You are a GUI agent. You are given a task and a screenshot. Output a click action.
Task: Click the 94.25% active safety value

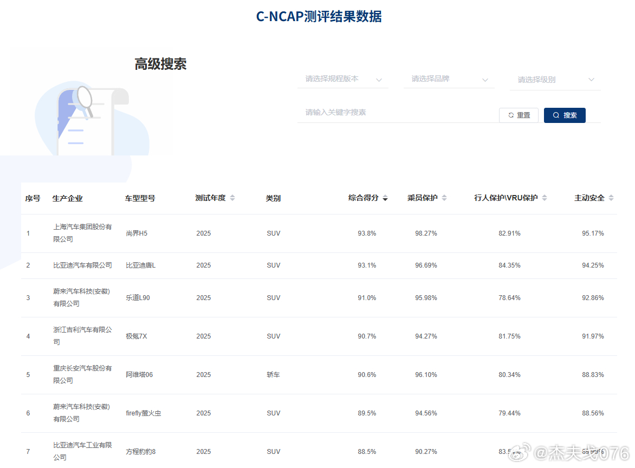[593, 265]
